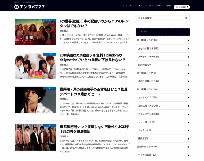Click chevron next to 凪のお暇 (39)
This screenshot has width=204, height=161.
click(188, 65)
